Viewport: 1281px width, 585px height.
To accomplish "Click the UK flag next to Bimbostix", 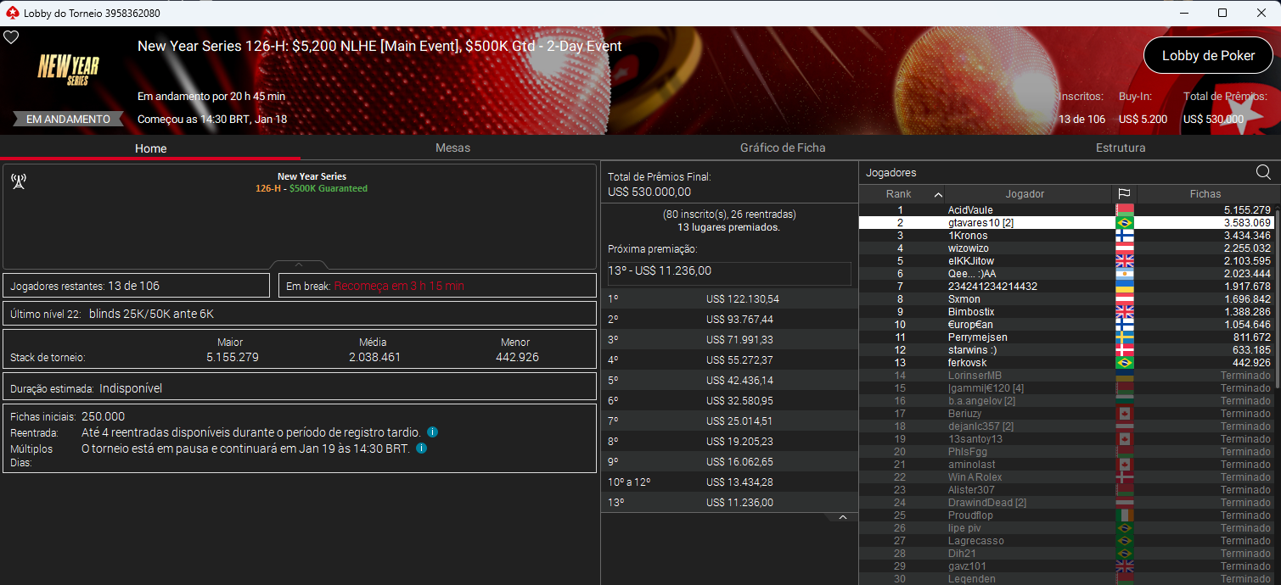I will tap(1125, 311).
